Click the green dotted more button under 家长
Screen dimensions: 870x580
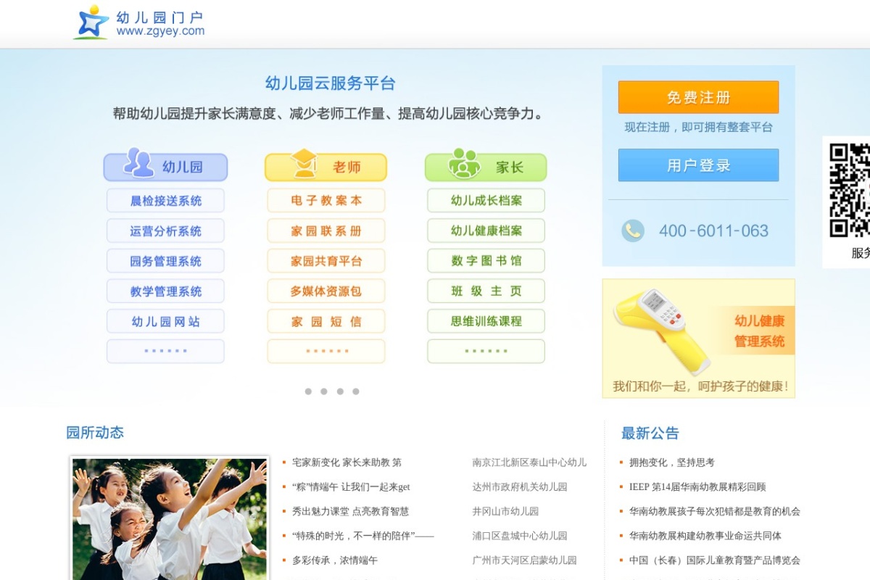[x=486, y=351]
